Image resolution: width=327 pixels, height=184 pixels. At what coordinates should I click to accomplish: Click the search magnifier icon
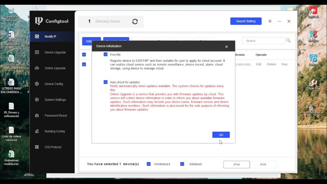pos(288,40)
